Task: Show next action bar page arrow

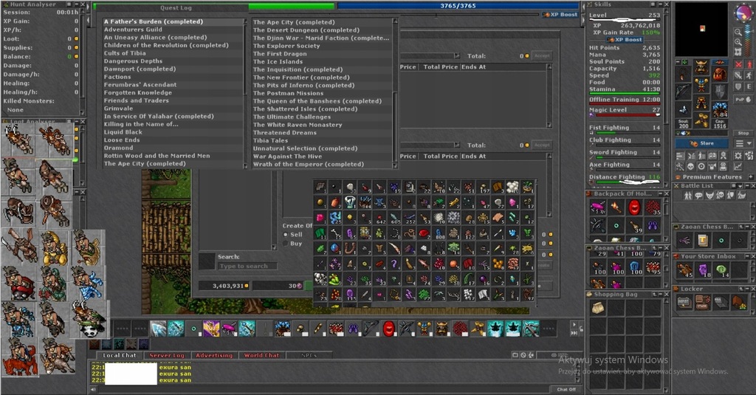Action: click(574, 324)
